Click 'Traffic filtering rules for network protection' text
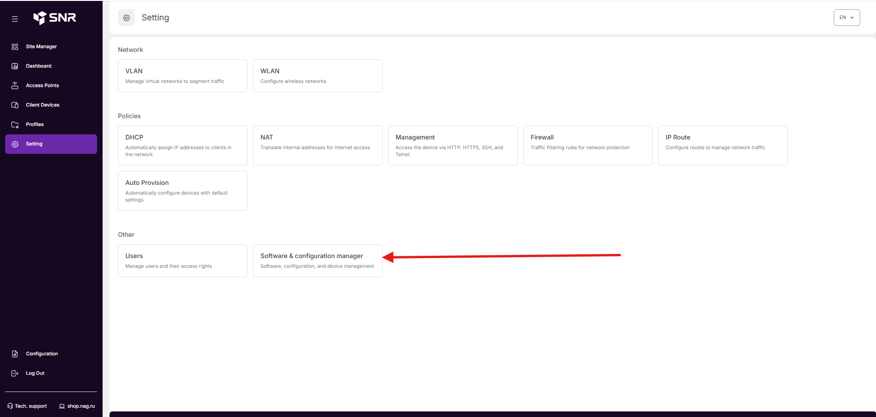The width and height of the screenshot is (876, 417). click(580, 148)
